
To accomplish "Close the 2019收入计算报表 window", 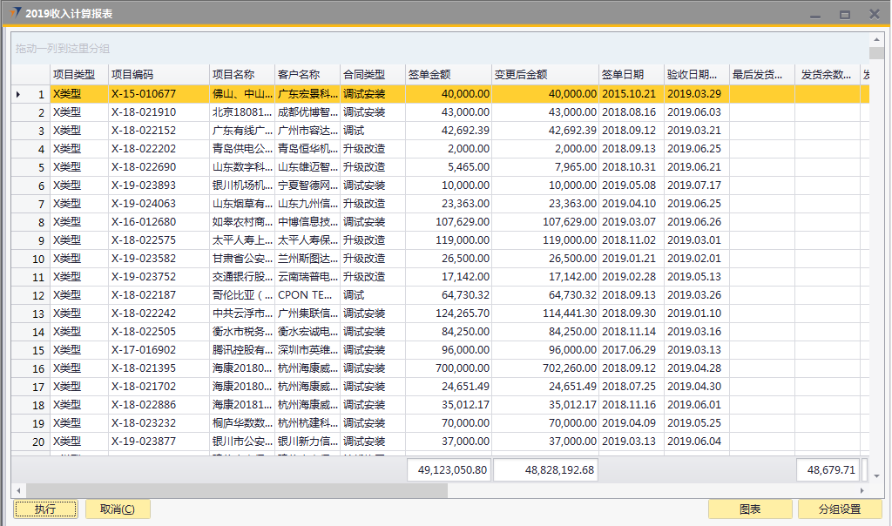I will pyautogui.click(x=873, y=14).
